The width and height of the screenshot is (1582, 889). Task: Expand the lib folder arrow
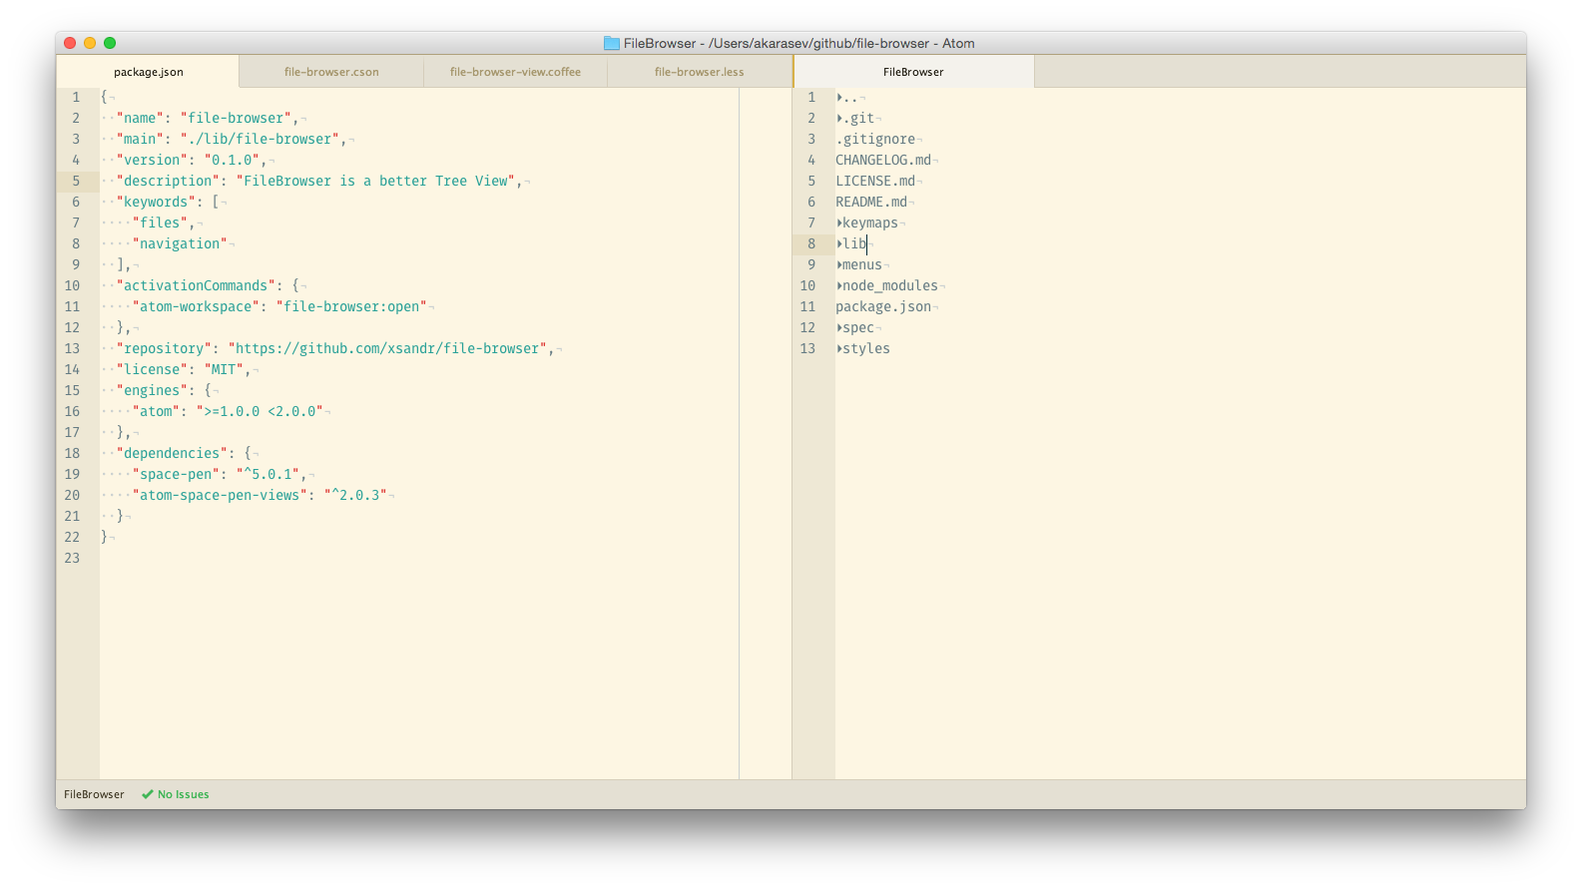pos(839,243)
